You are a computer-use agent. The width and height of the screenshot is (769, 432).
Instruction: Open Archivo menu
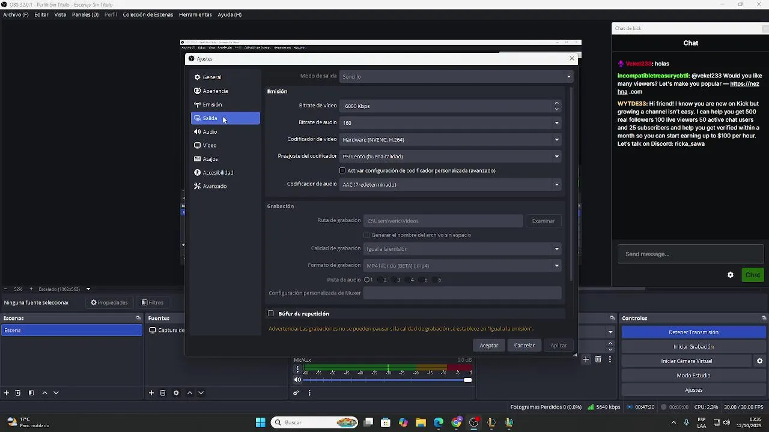click(16, 14)
